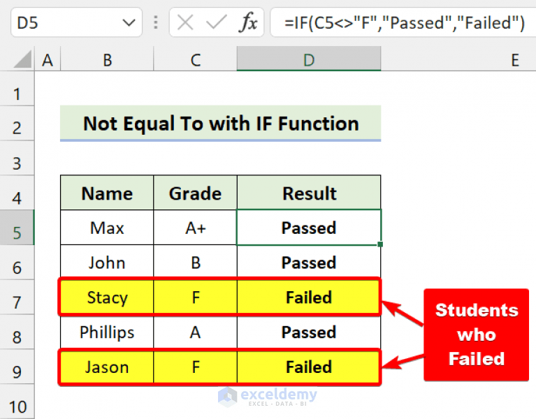Click the Enter checkmark icon in formula bar
This screenshot has height=419, width=536.
[x=217, y=23]
